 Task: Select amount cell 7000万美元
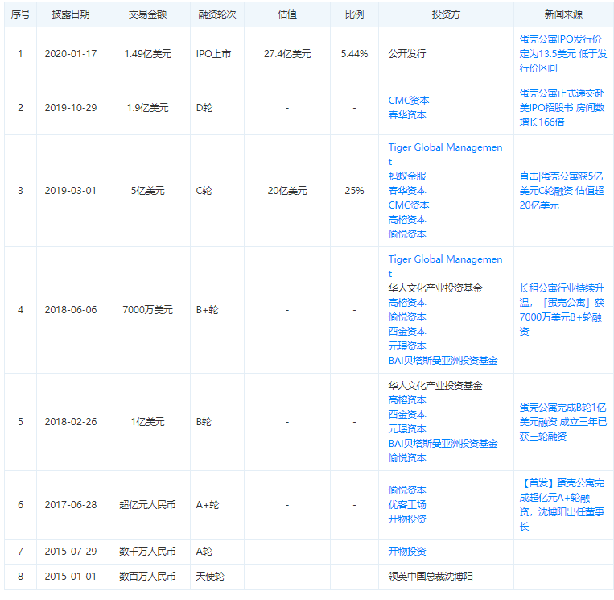(147, 310)
